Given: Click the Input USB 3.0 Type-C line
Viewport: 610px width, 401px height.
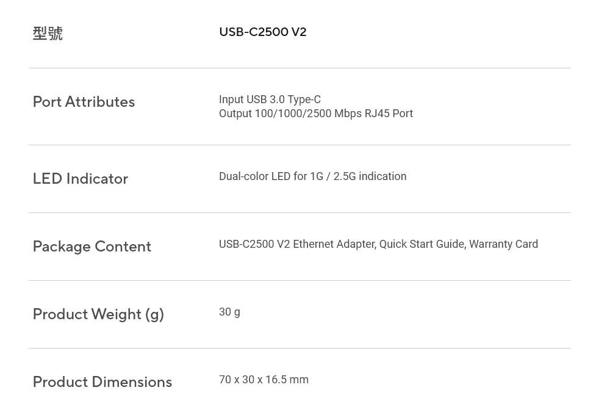Looking at the screenshot, I should pos(270,99).
